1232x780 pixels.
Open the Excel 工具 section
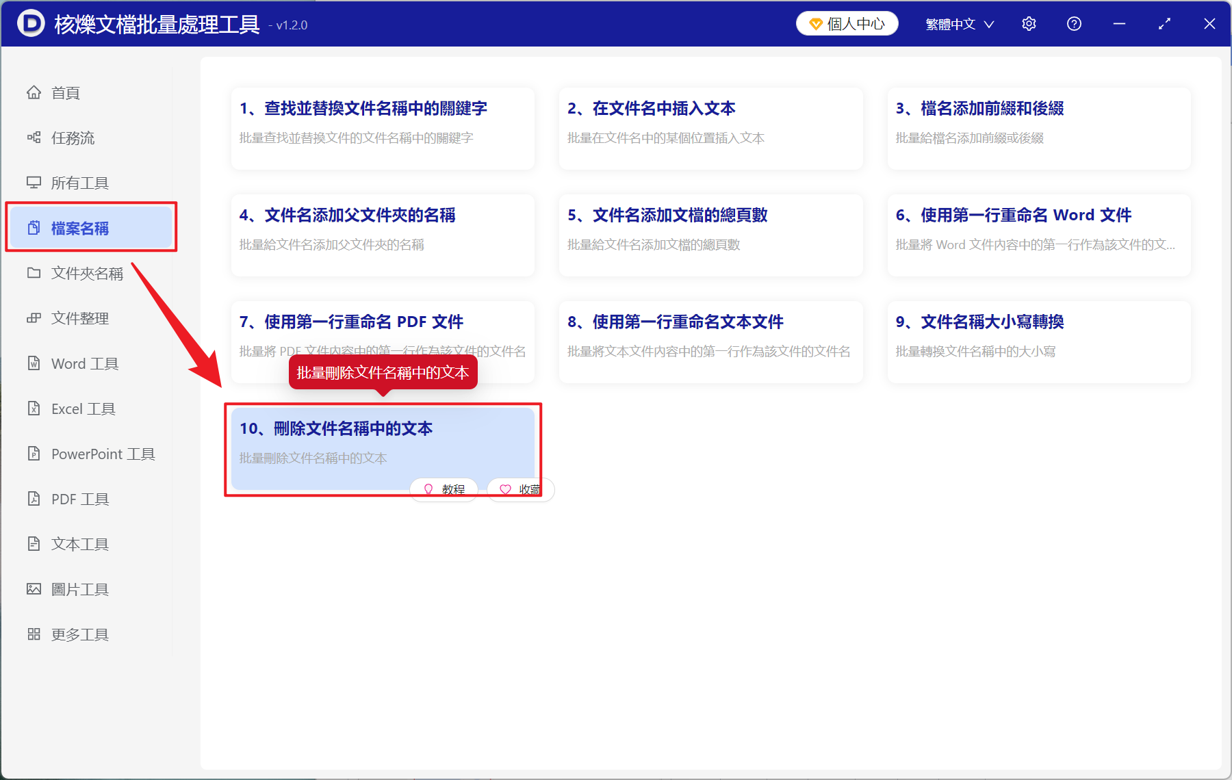click(x=81, y=408)
